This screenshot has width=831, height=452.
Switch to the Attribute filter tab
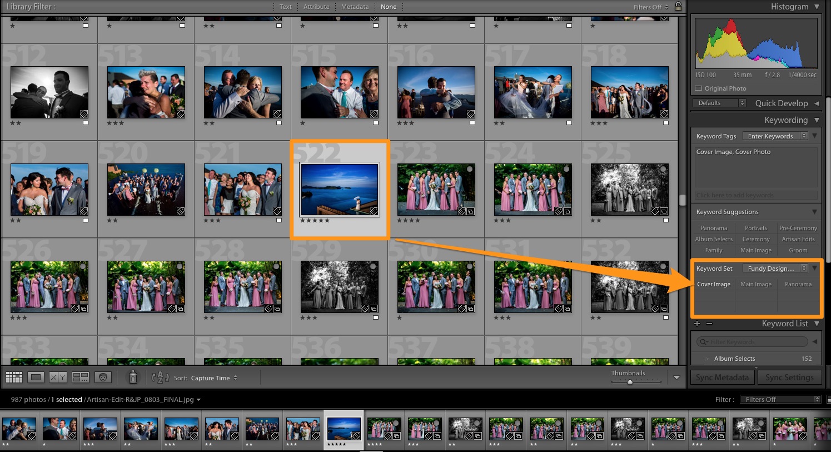[316, 7]
